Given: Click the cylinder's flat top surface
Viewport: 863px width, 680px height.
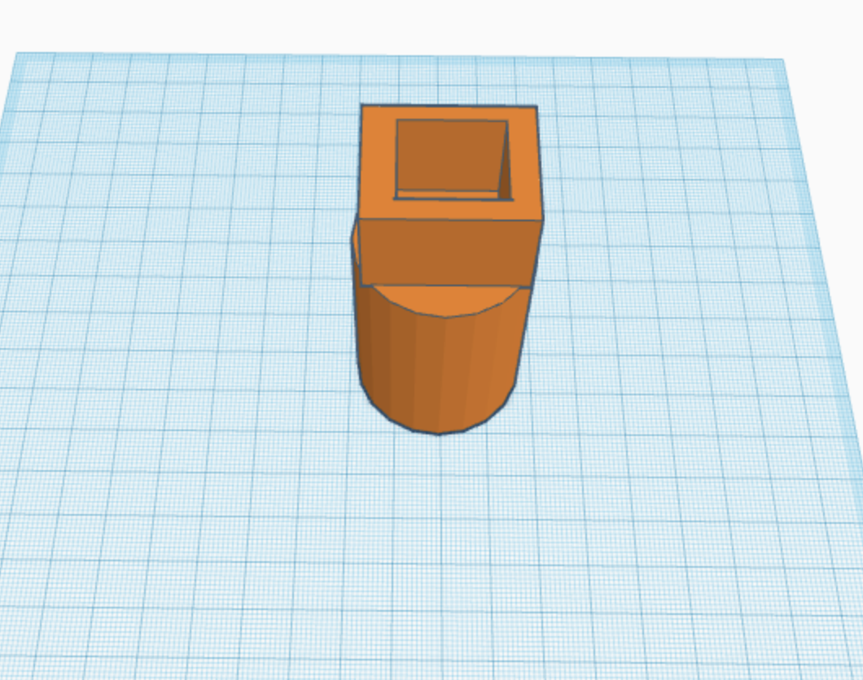Looking at the screenshot, I should pos(446,300).
